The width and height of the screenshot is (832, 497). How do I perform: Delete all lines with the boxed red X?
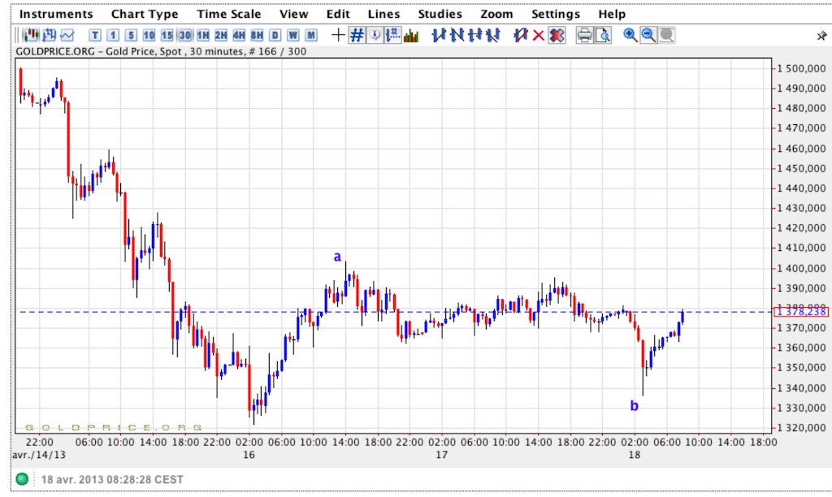tap(557, 35)
